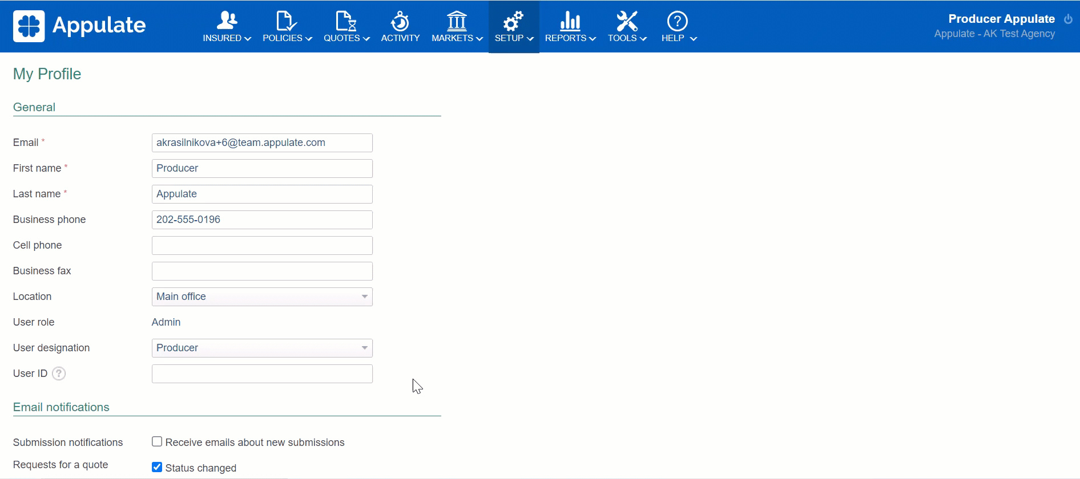
Task: Focus the Last name input field
Action: pyautogui.click(x=262, y=194)
